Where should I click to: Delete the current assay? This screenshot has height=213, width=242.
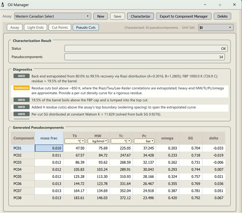pyautogui.click(x=223, y=16)
